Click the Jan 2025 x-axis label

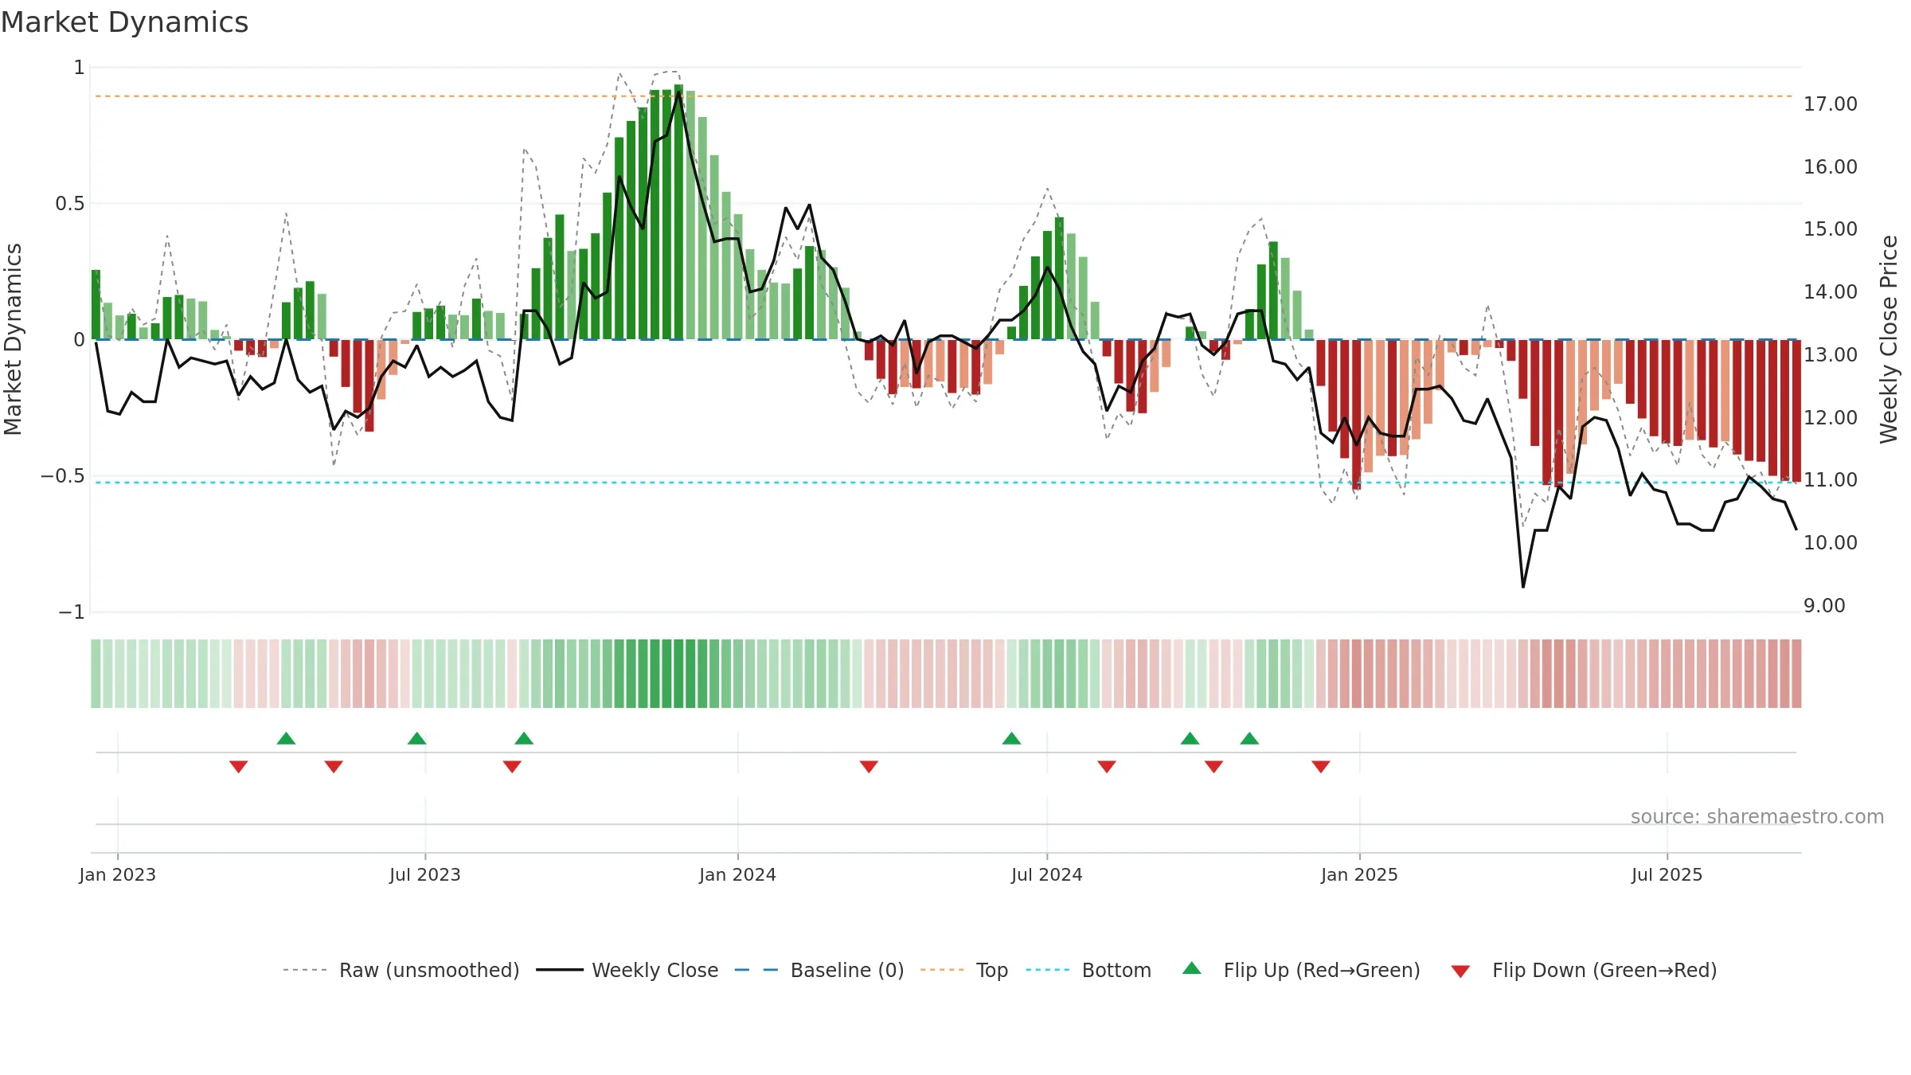pos(1360,874)
